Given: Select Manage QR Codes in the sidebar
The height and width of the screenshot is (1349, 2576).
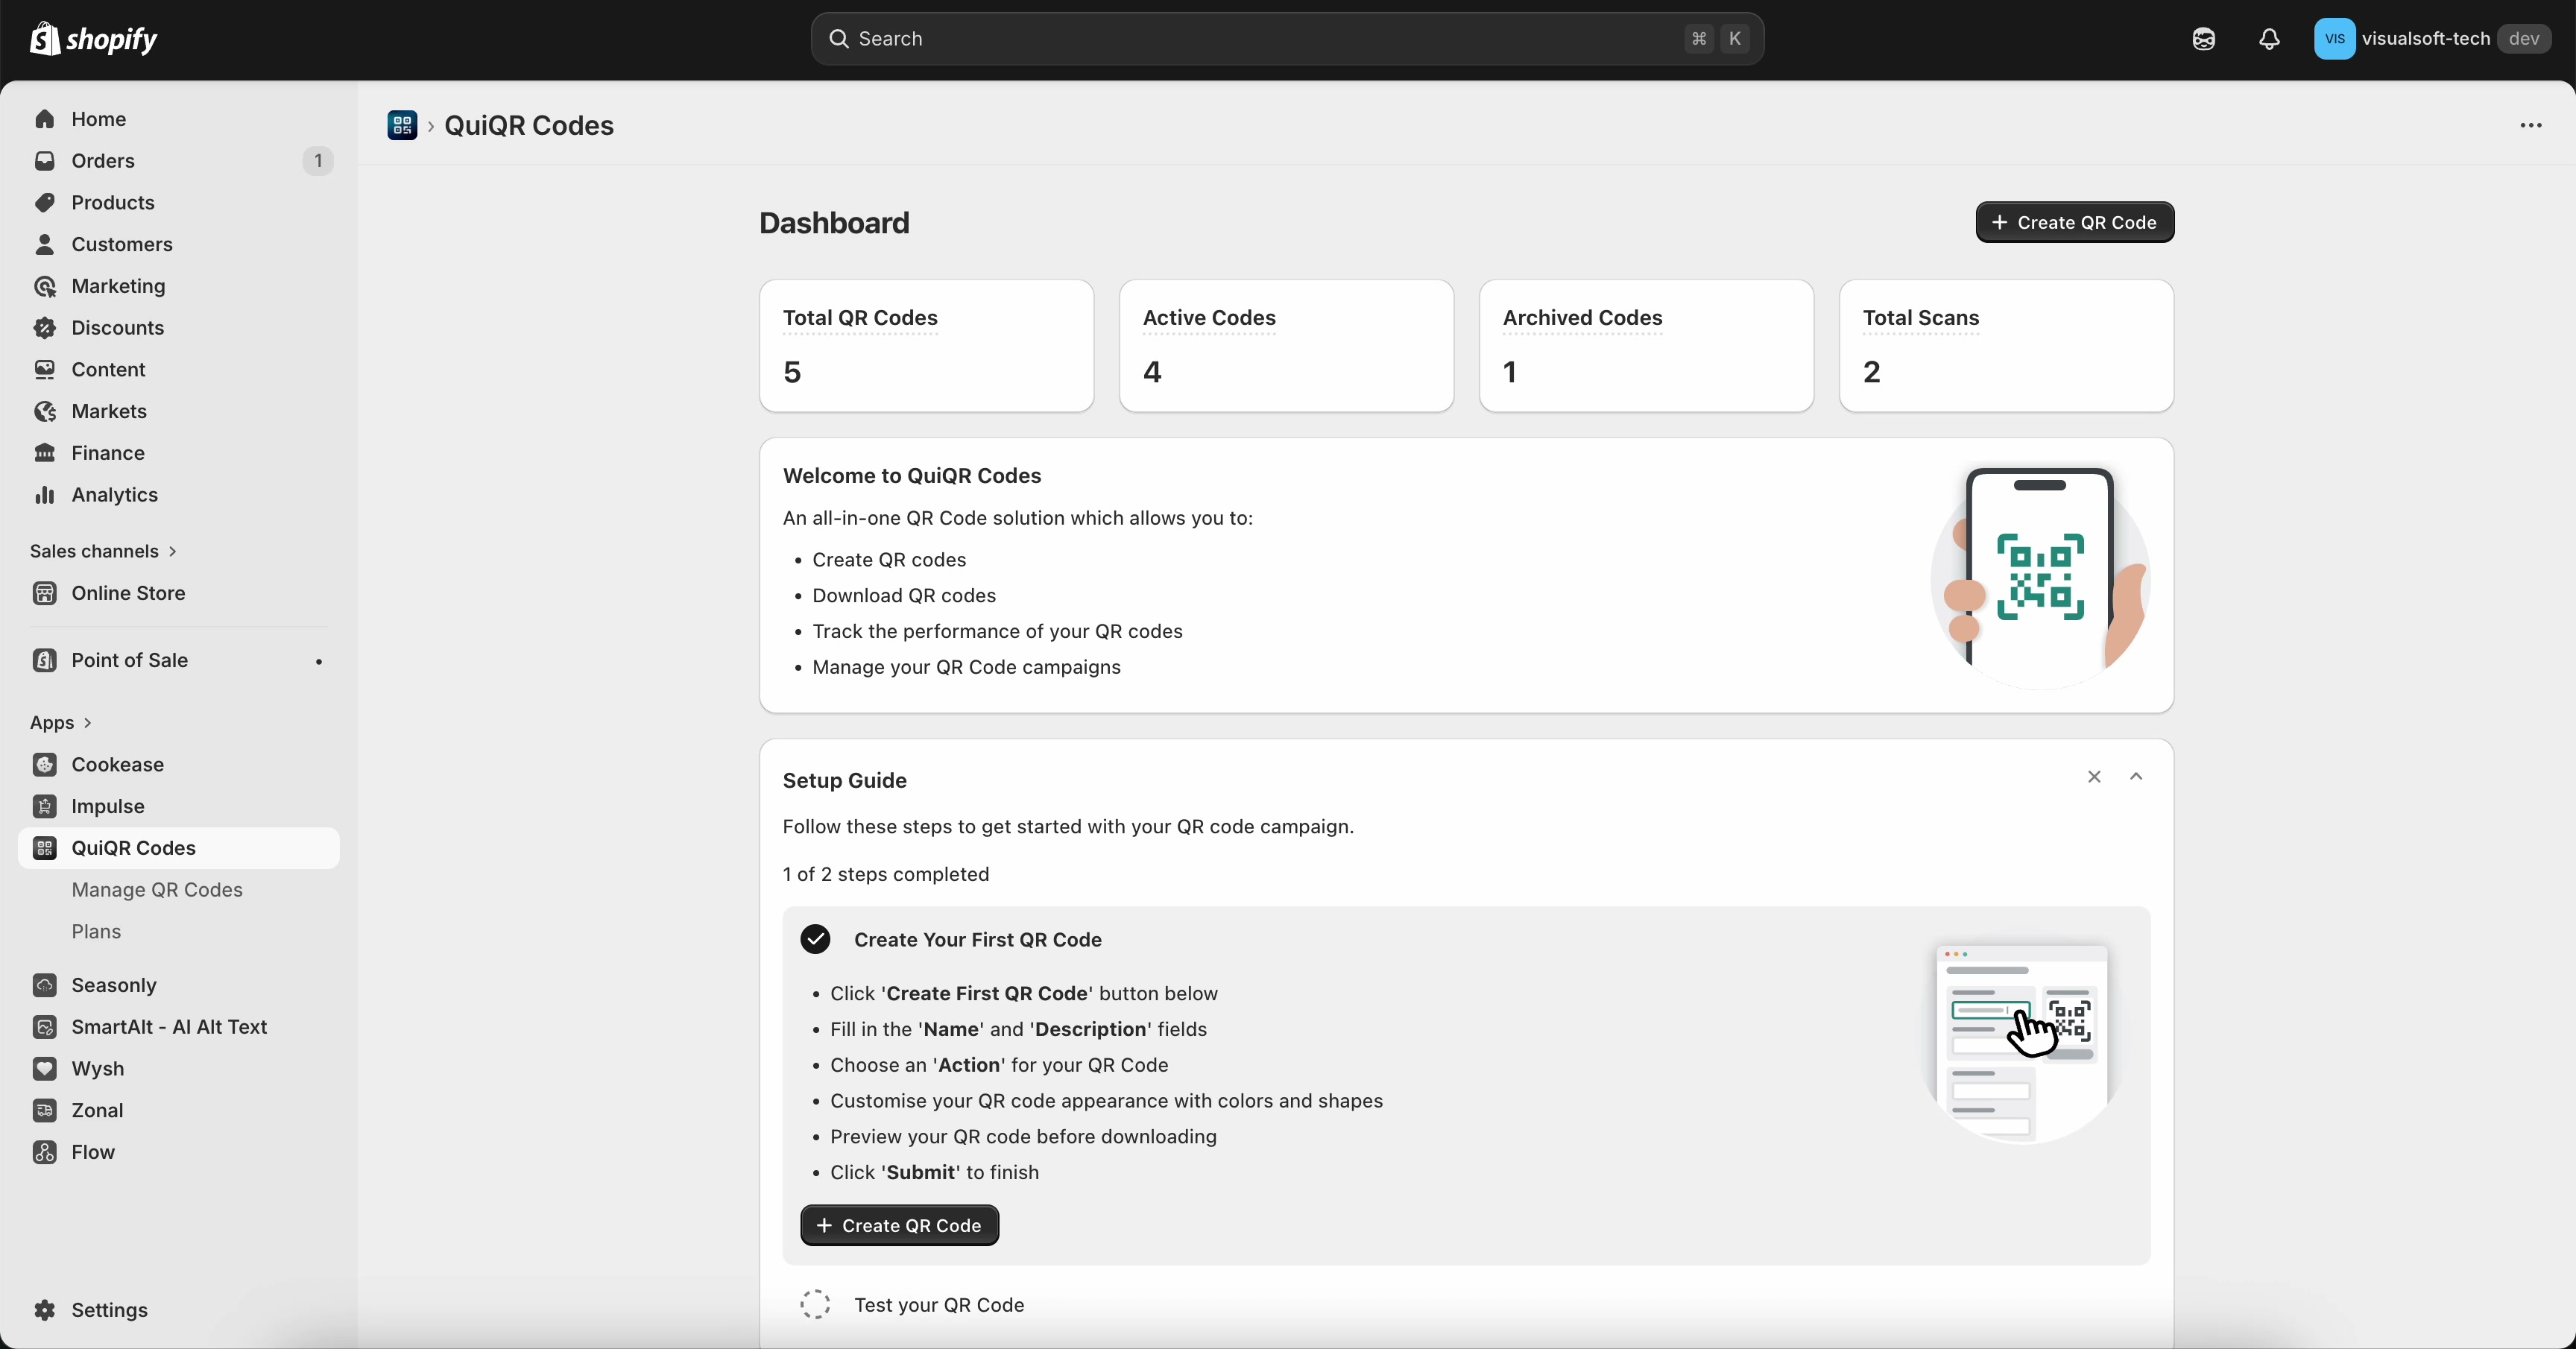Looking at the screenshot, I should click(x=158, y=890).
